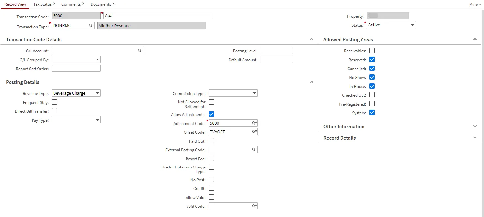Open the Revenue Type dropdown
This screenshot has height=217, width=484.
76,93
